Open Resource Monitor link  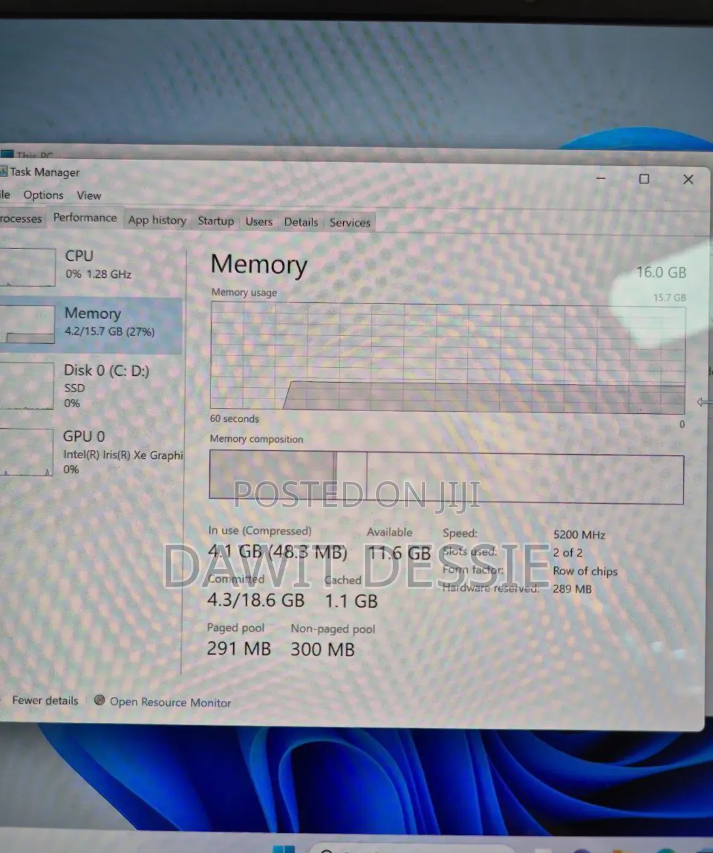point(170,703)
